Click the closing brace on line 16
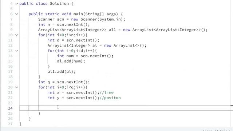The image size is (233, 131). pos(48,66)
